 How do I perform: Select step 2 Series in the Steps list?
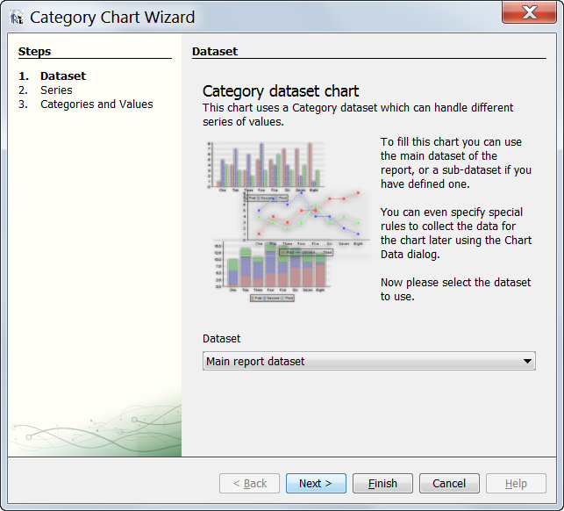[x=56, y=90]
